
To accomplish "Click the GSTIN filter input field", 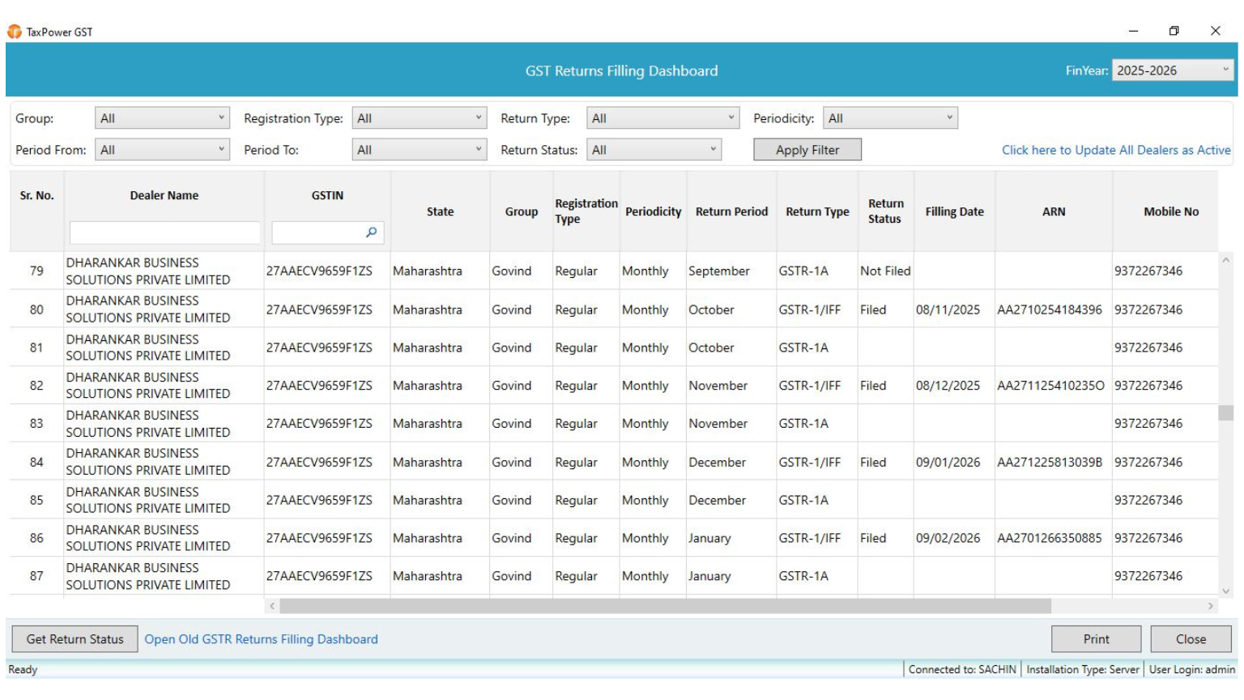I will (x=327, y=233).
